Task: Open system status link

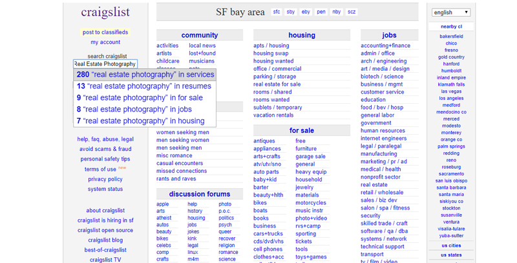Action: tap(105, 189)
